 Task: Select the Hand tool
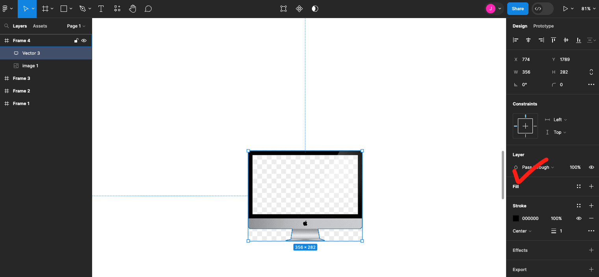click(x=133, y=9)
